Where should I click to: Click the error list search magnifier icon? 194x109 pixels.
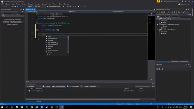coord(153,86)
